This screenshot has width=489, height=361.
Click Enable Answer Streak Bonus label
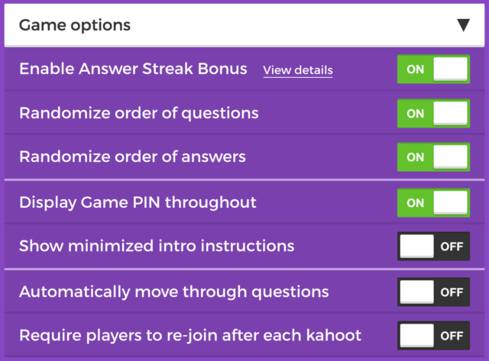(133, 69)
